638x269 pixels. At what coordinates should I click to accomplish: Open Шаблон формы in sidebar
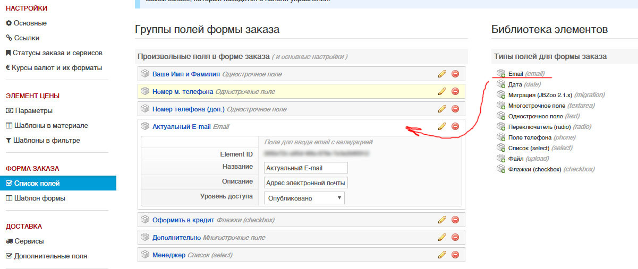click(39, 198)
